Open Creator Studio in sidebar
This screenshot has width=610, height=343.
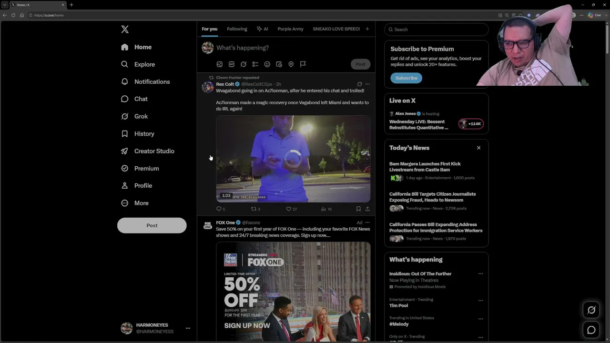(148, 151)
